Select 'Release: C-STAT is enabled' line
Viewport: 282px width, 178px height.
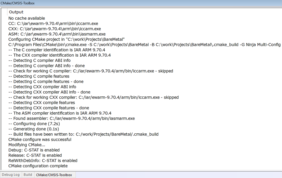click(x=35, y=155)
